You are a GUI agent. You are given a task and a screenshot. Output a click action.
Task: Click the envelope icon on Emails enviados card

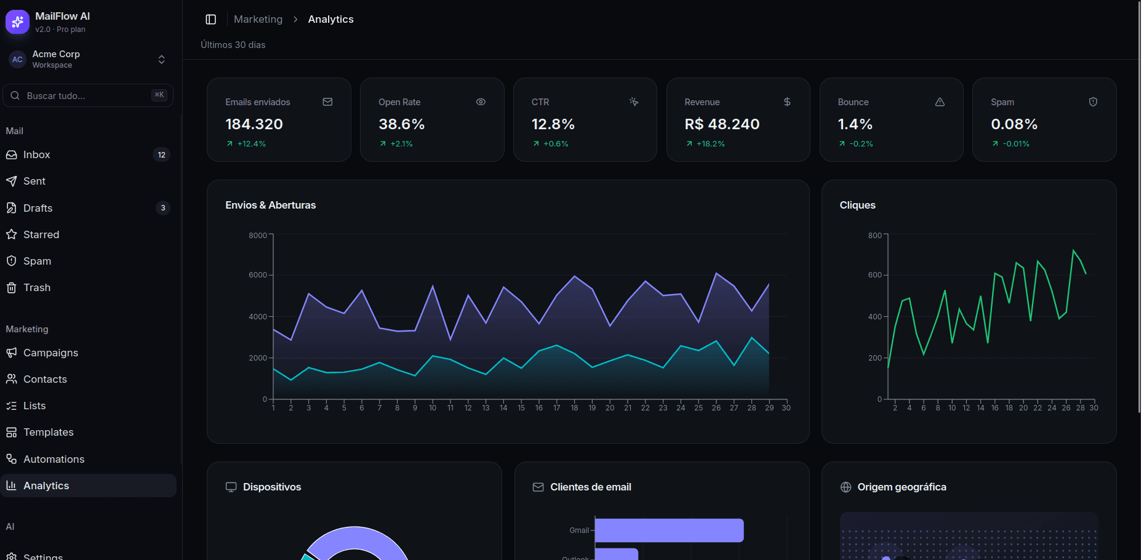[327, 102]
